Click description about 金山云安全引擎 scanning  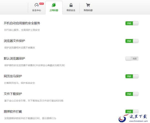(34, 100)
